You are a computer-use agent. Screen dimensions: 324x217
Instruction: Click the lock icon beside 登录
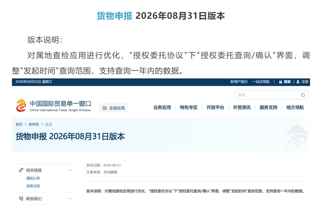click(281, 82)
